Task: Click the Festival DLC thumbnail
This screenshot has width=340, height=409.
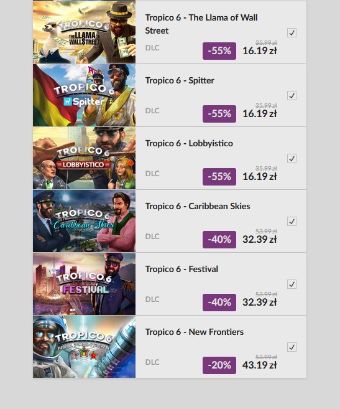Action: coord(84,284)
